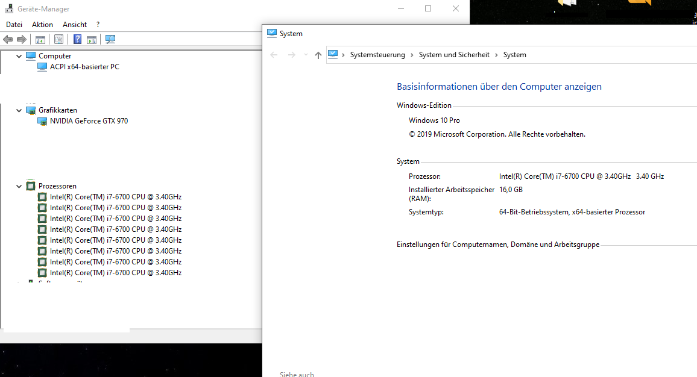Click System und Sicherheit in the breadcrumb
This screenshot has width=697, height=377.
pyautogui.click(x=454, y=55)
